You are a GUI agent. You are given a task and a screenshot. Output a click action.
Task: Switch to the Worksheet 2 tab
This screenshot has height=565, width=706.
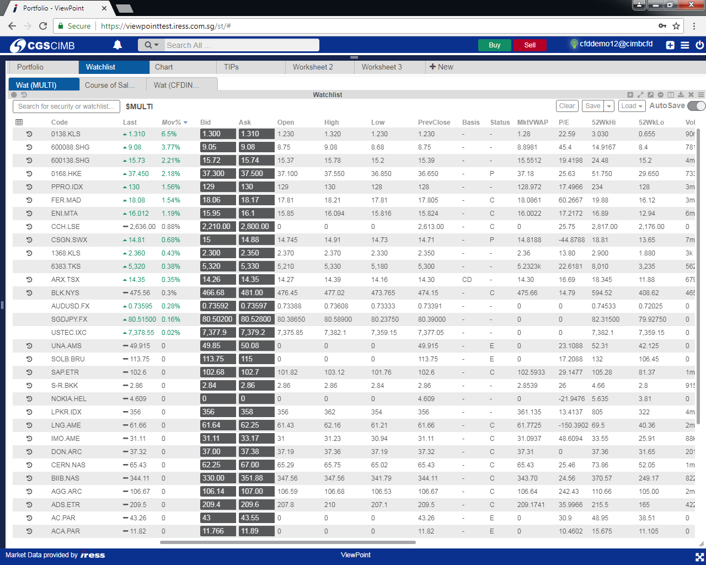[320, 67]
